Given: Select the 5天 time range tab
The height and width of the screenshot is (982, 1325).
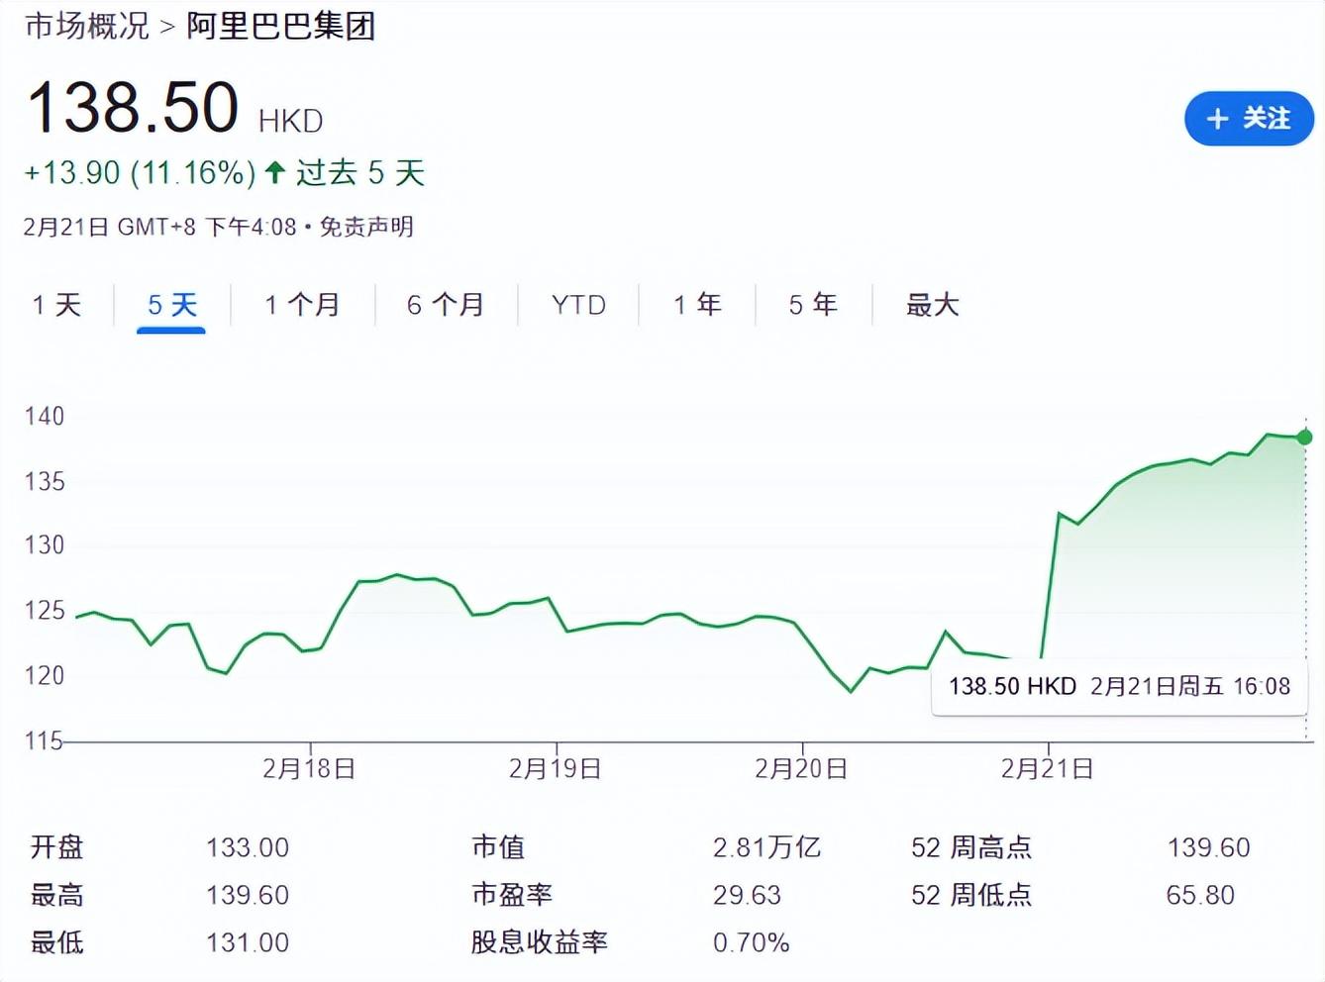Looking at the screenshot, I should 170,305.
